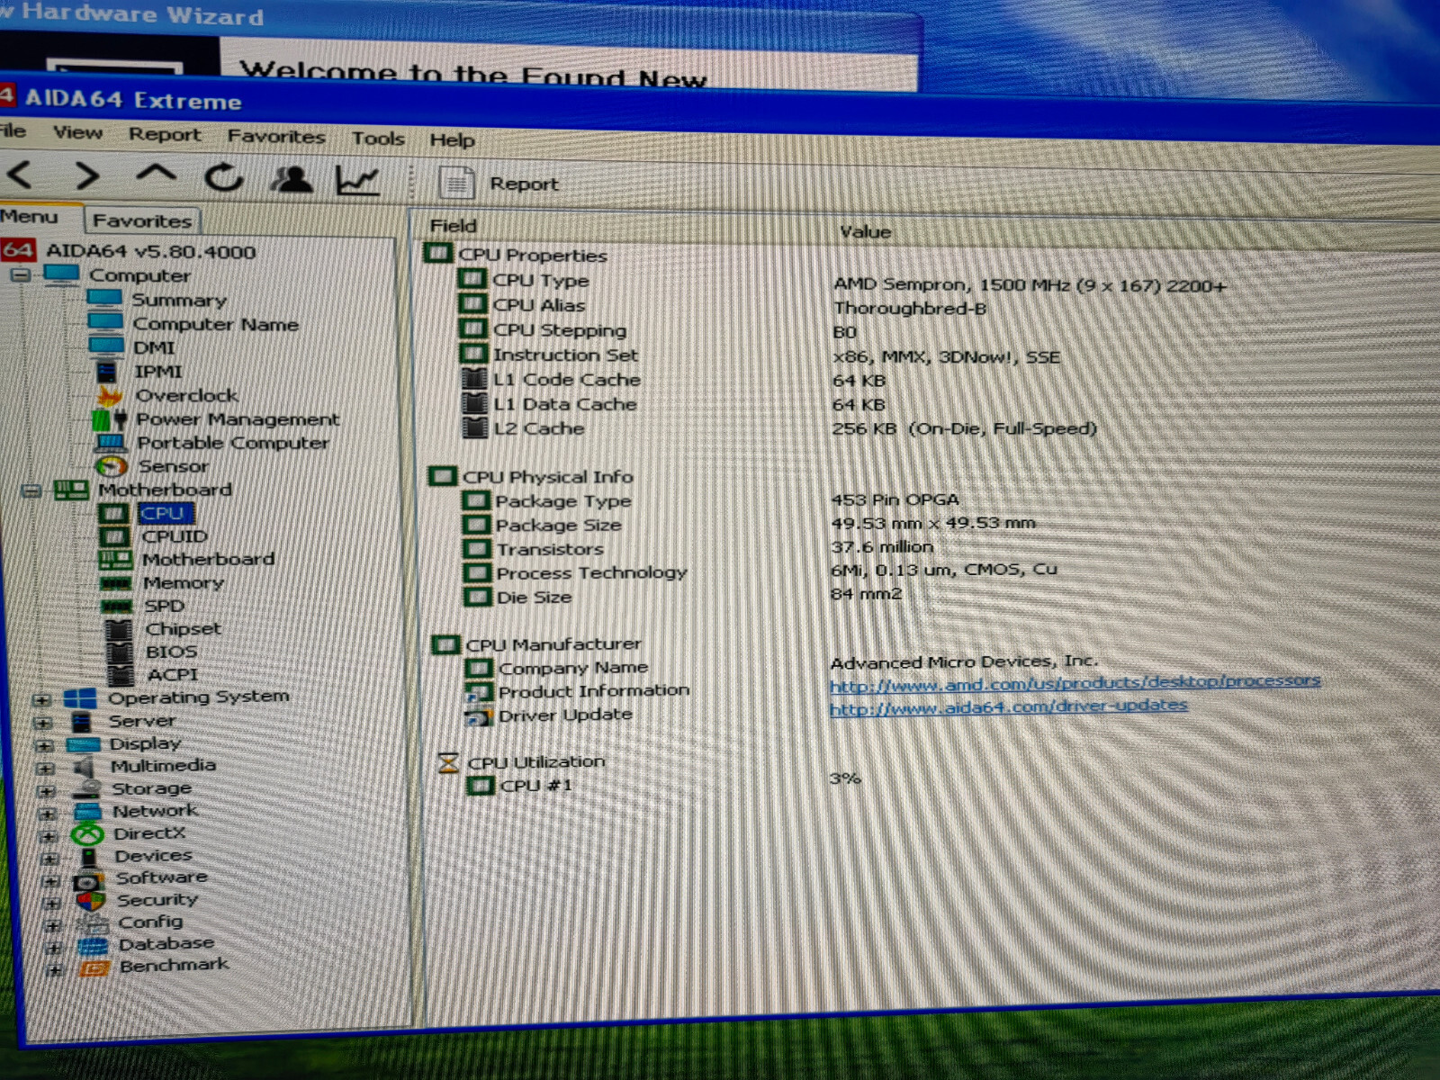Open the aida64 driver-updates link
Screen dimensions: 1440x1080
1008,707
